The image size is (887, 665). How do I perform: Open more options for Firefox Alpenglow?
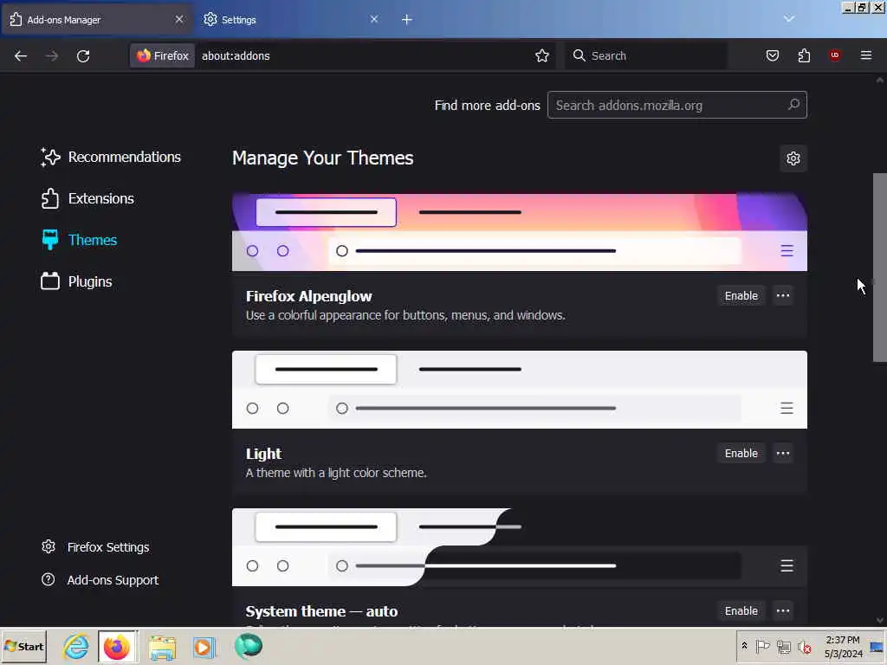[783, 296]
